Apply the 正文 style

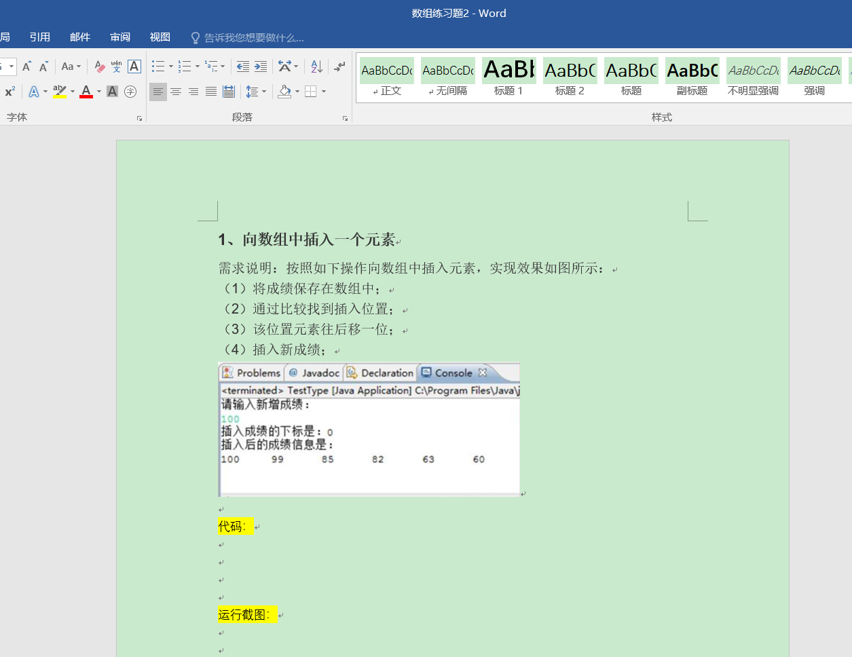tap(387, 78)
